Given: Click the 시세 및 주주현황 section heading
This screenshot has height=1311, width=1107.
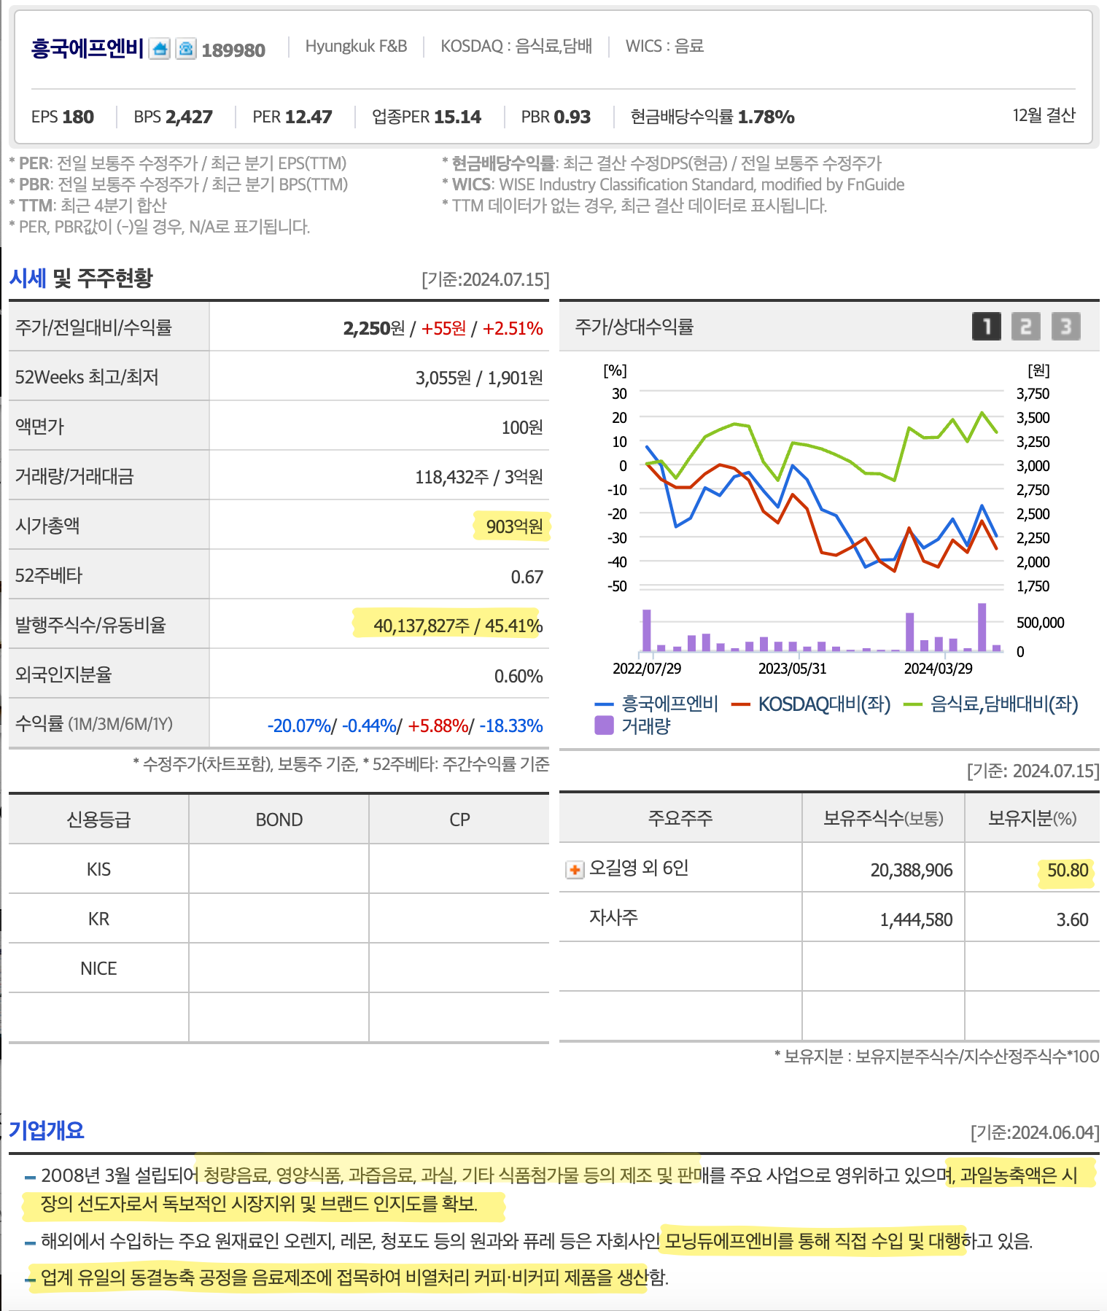Looking at the screenshot, I should (81, 278).
